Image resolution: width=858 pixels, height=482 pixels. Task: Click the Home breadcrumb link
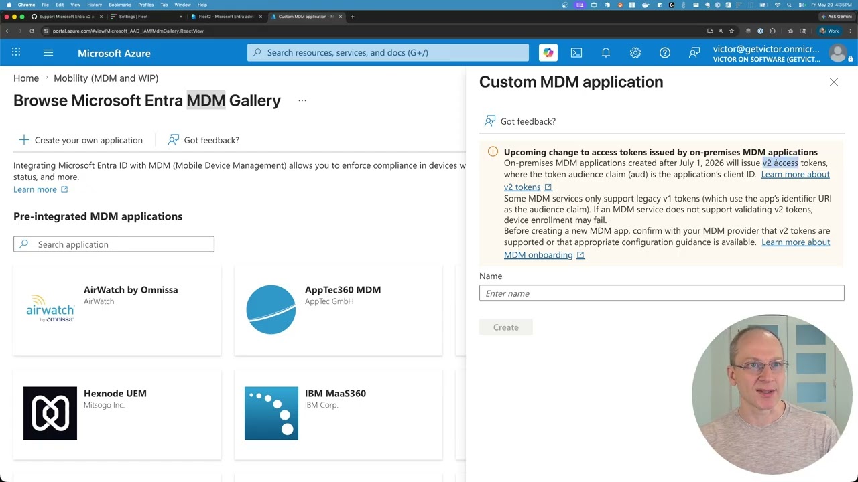26,78
